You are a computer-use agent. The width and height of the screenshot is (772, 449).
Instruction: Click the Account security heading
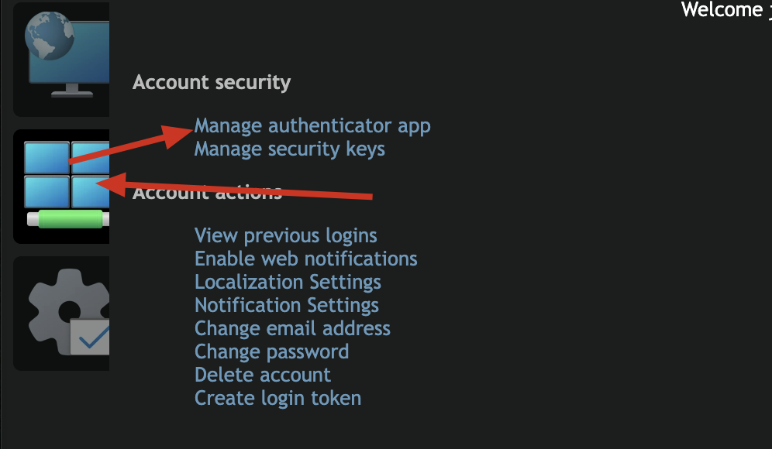click(x=212, y=82)
